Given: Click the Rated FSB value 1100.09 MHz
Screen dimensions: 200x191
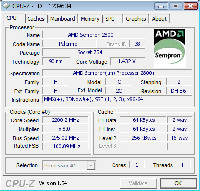Looking at the screenshot, I should point(65,146).
